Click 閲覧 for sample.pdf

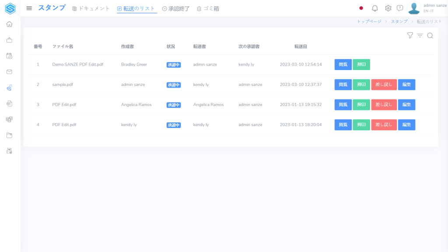pyautogui.click(x=343, y=85)
